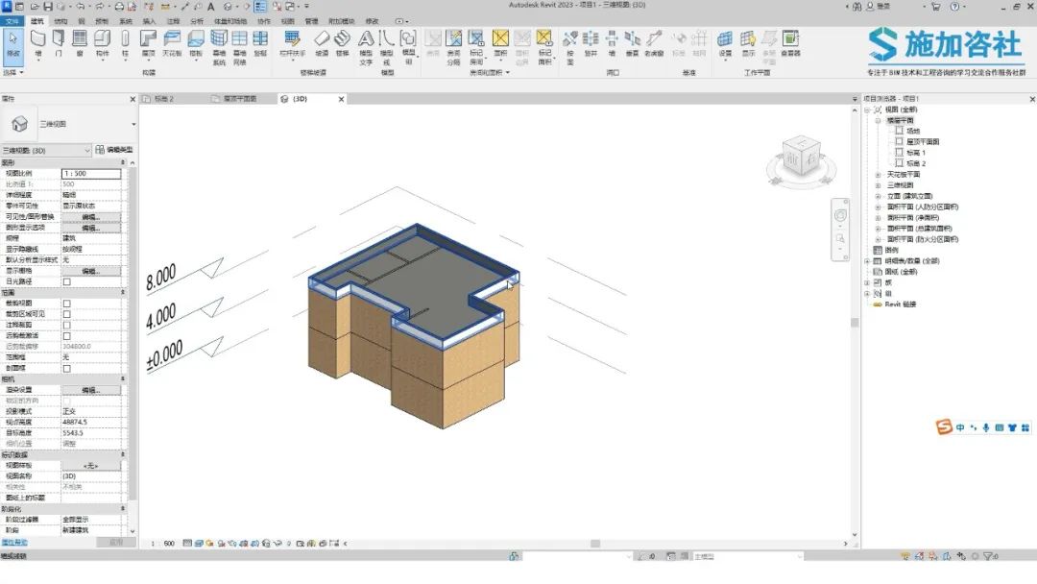This screenshot has width=1037, height=584.
Task: Click the Edit Type (编辑类型) button
Action: tap(113, 150)
